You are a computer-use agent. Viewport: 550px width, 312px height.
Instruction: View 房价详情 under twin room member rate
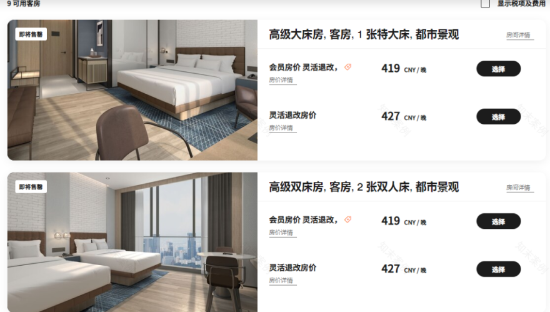click(x=281, y=233)
